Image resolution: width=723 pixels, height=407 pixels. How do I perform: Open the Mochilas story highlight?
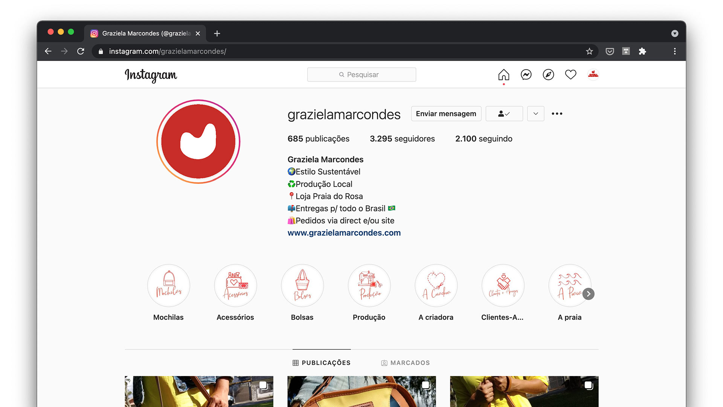168,286
